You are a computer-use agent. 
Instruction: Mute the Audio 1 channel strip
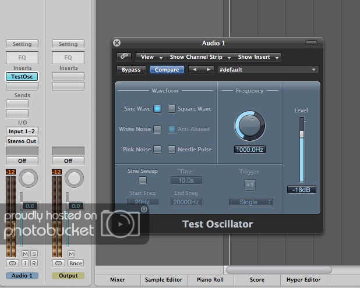(x=25, y=254)
